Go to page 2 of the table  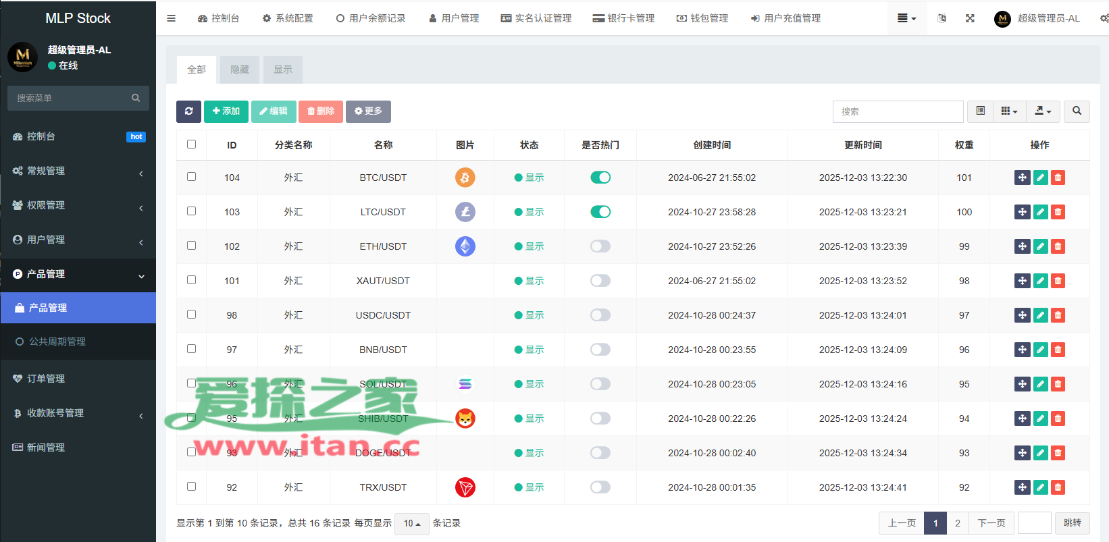click(957, 523)
